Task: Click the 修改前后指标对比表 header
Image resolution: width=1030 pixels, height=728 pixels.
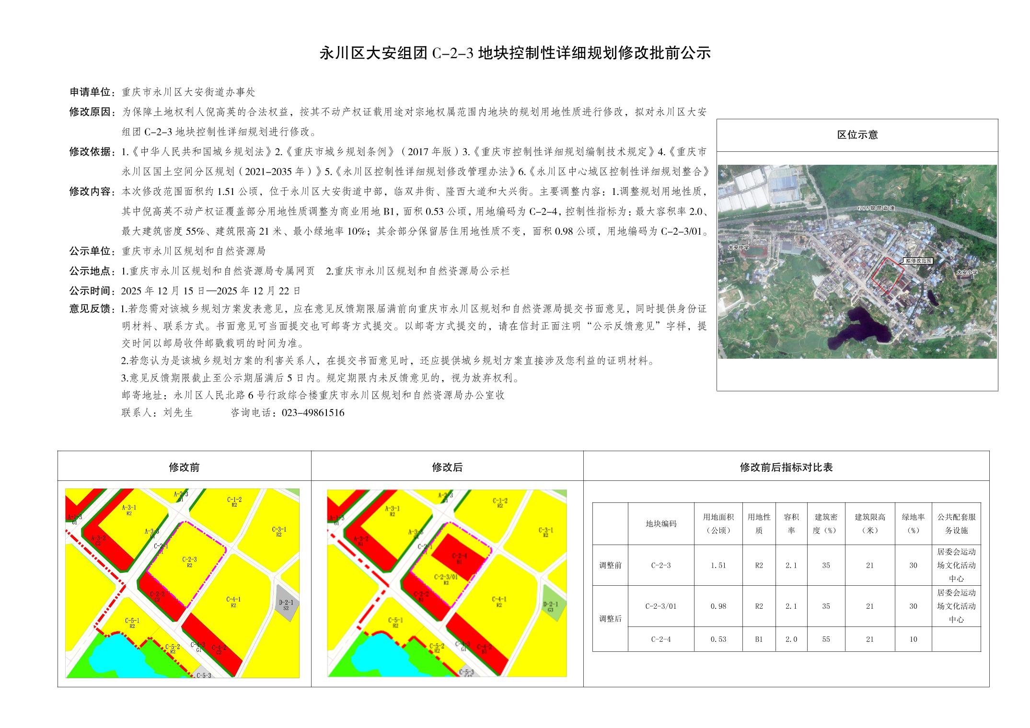Action: [786, 467]
